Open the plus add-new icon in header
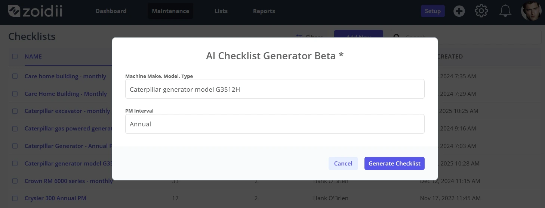This screenshot has width=545, height=208. click(x=459, y=11)
